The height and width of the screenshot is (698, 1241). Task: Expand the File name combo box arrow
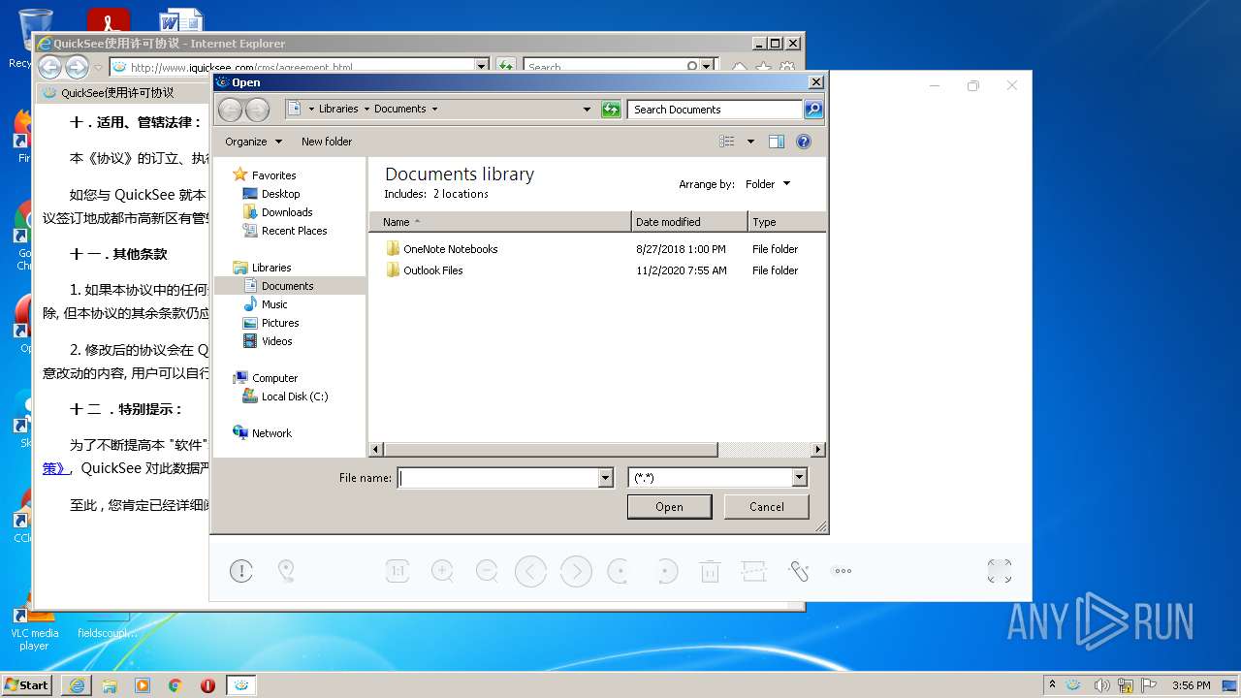point(606,478)
